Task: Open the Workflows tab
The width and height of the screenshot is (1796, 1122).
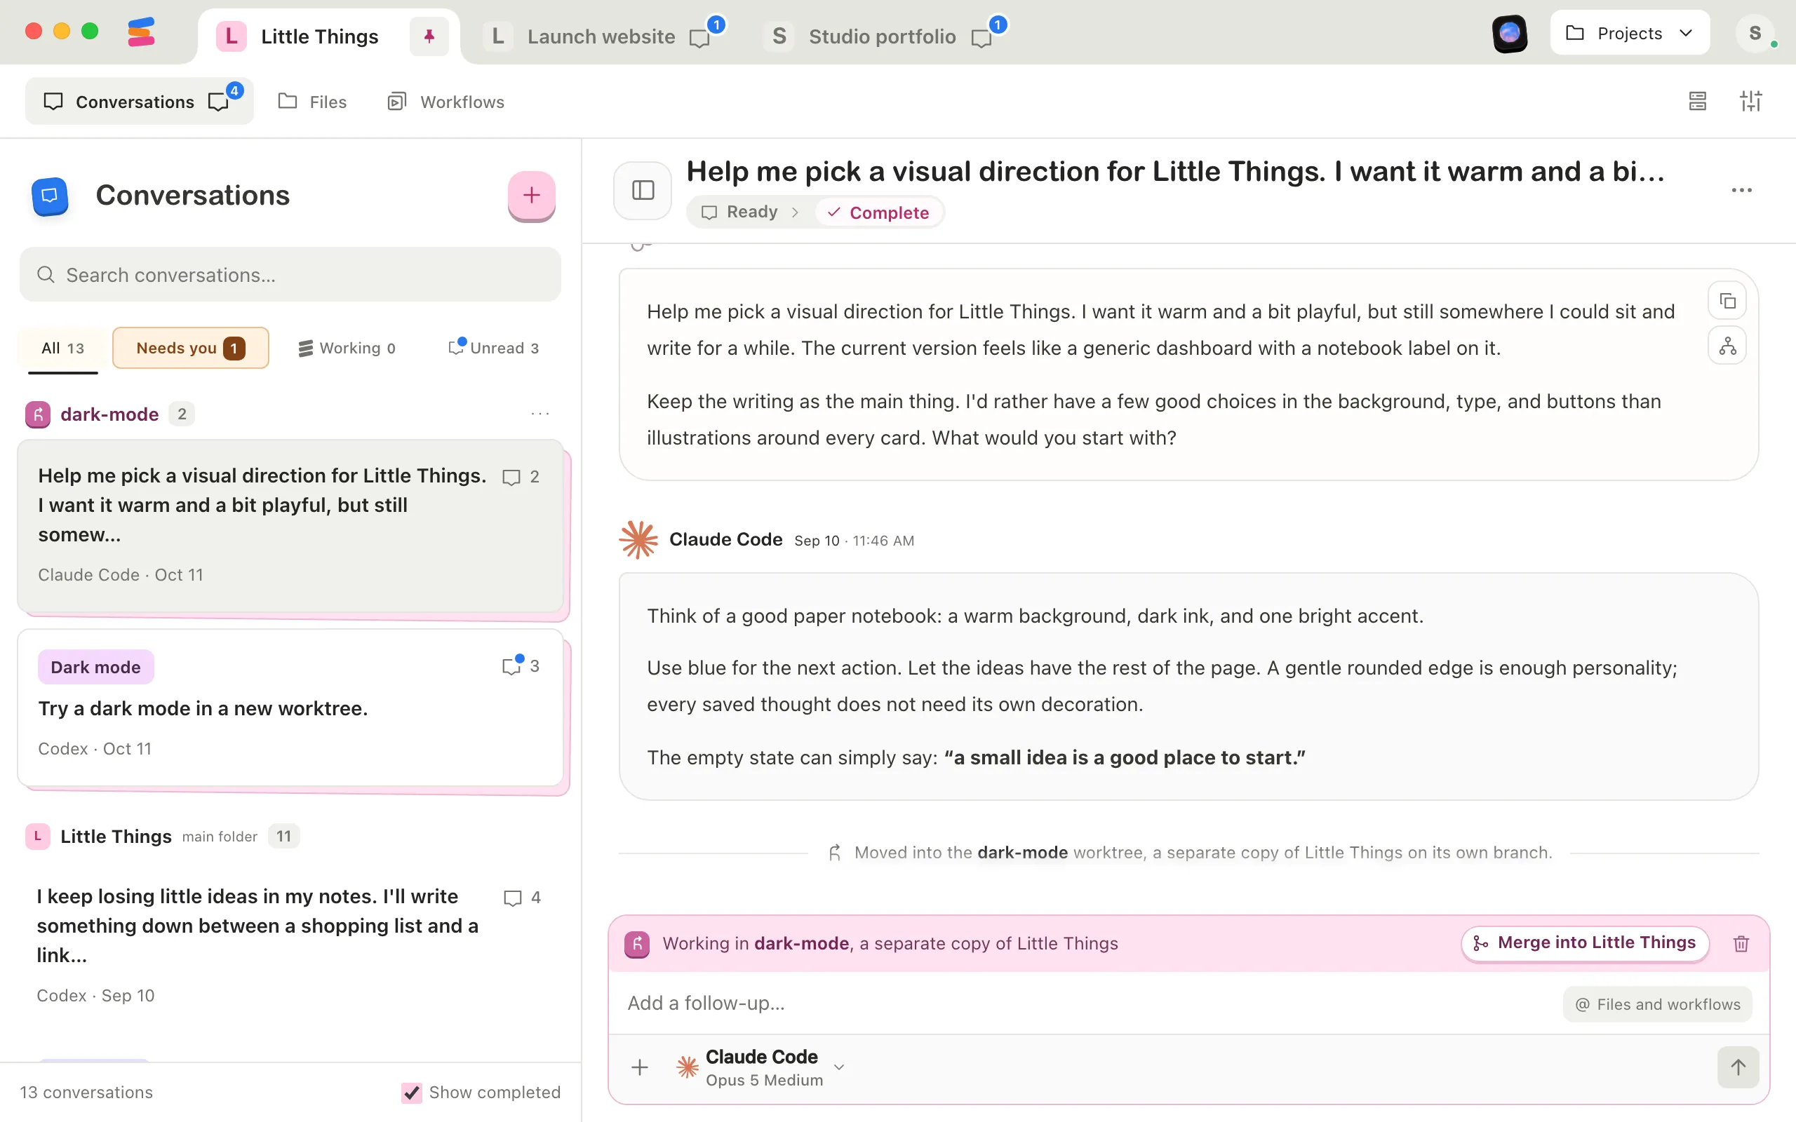Action: (446, 102)
